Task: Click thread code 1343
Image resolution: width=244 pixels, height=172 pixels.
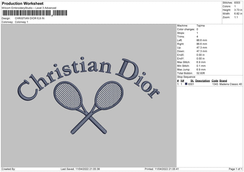Action: (215, 84)
